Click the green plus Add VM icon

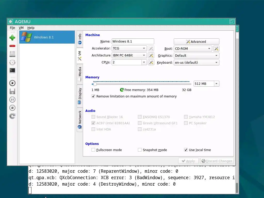coord(12,38)
